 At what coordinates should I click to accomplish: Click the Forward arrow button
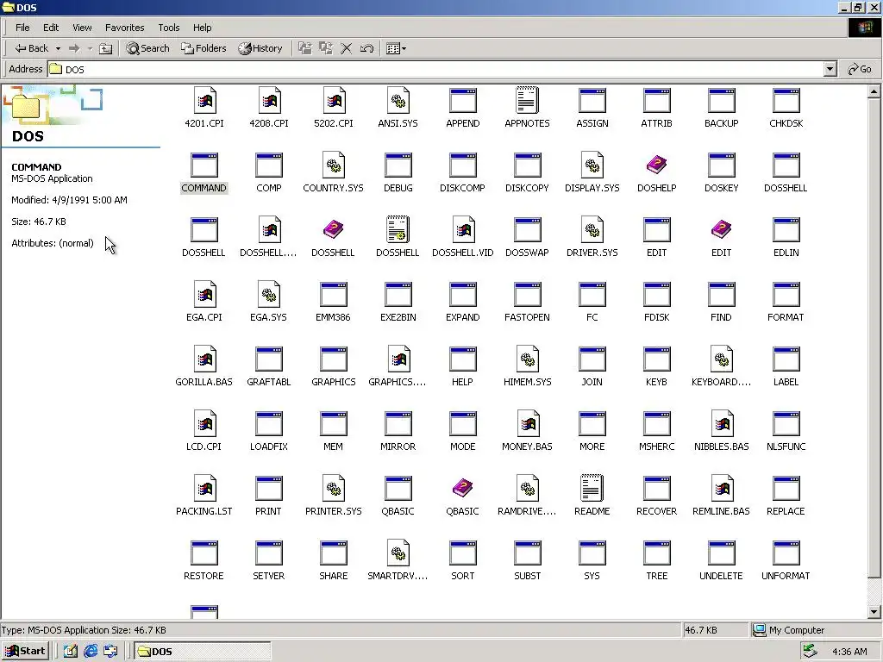(74, 48)
